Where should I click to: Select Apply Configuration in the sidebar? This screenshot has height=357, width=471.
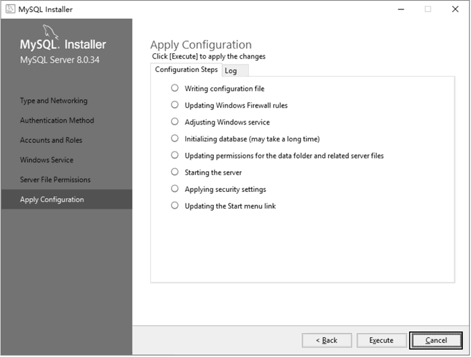click(x=67, y=199)
